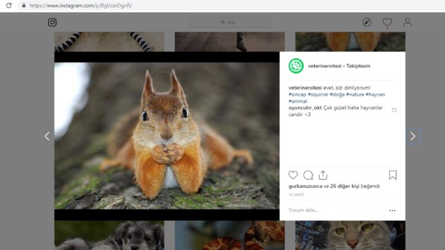445x250 pixels.
Task: Click the Instagram camera logo
Action: [52, 22]
